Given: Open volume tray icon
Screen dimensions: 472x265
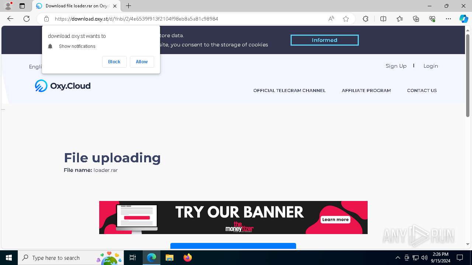Looking at the screenshot, I should tap(424, 258).
